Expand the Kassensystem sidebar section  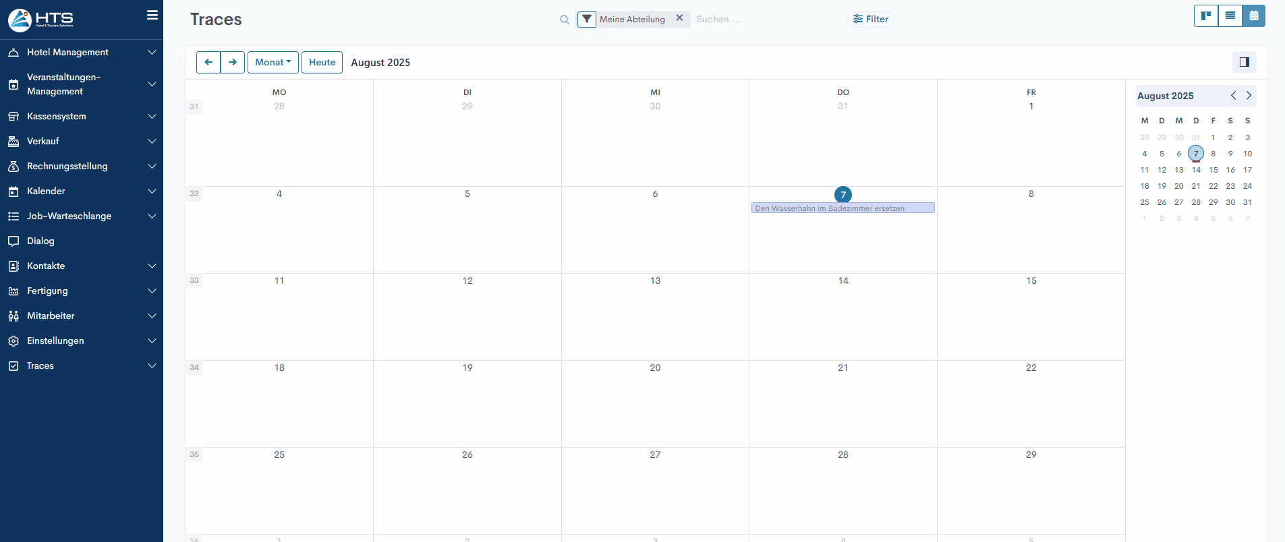pos(81,116)
